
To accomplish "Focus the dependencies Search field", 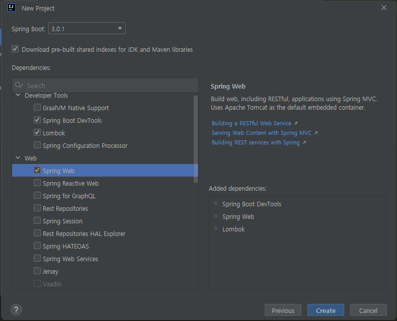I will (105, 86).
